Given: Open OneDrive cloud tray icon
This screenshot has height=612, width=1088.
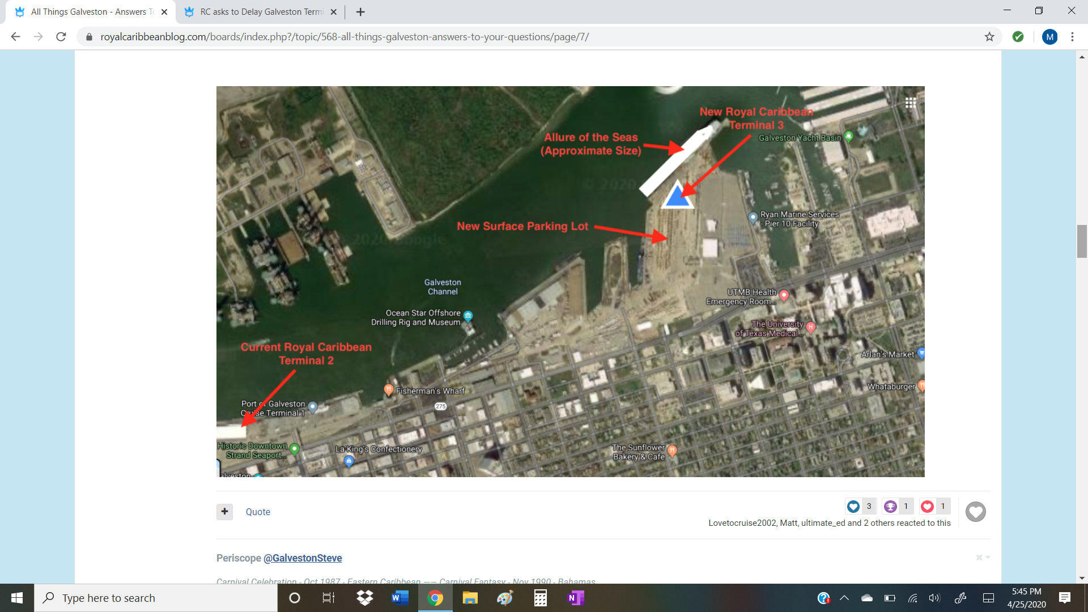Looking at the screenshot, I should click(867, 598).
